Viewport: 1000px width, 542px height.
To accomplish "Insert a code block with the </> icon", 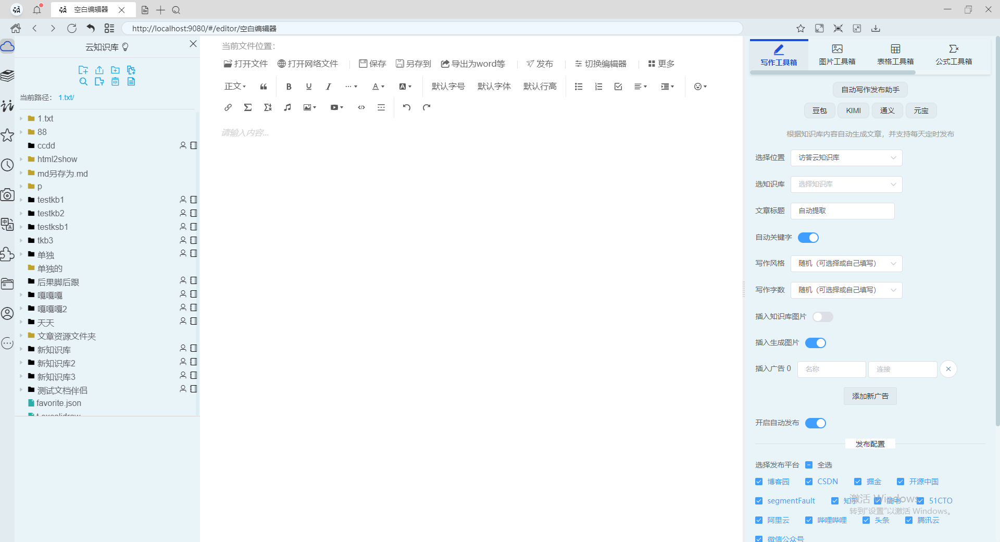I will coord(361,107).
